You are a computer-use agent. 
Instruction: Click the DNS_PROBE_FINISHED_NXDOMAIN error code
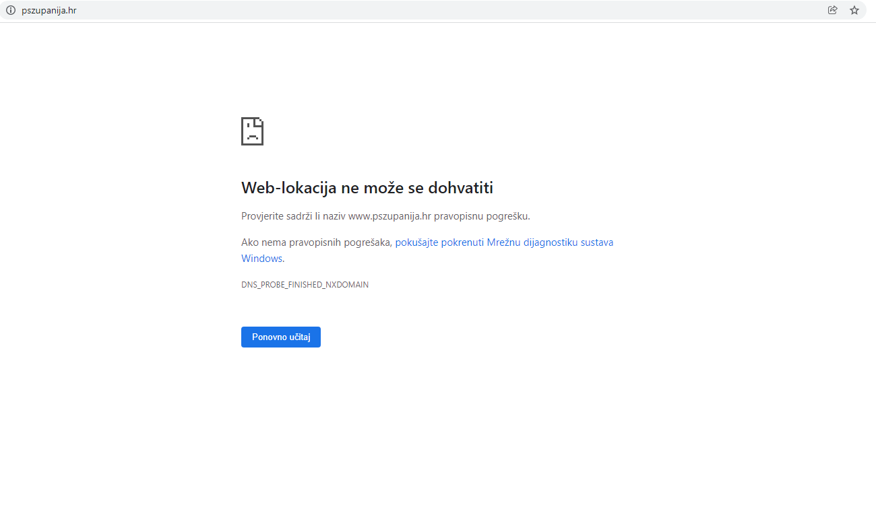[305, 285]
